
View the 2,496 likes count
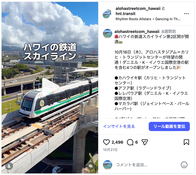tap(117, 142)
